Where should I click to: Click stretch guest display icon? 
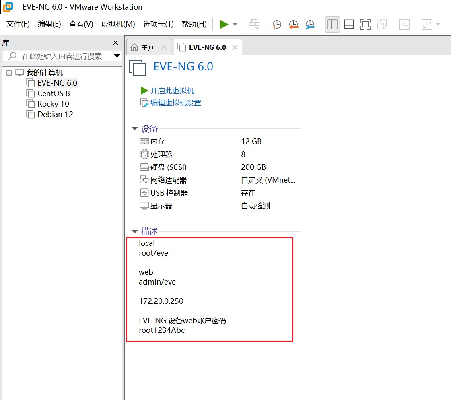(427, 24)
